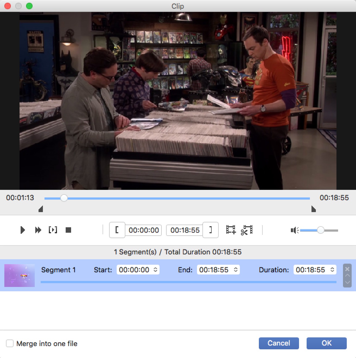The width and height of the screenshot is (356, 358).
Task: Edit the start time field 00:00:00 in toolbar
Action: coord(144,230)
